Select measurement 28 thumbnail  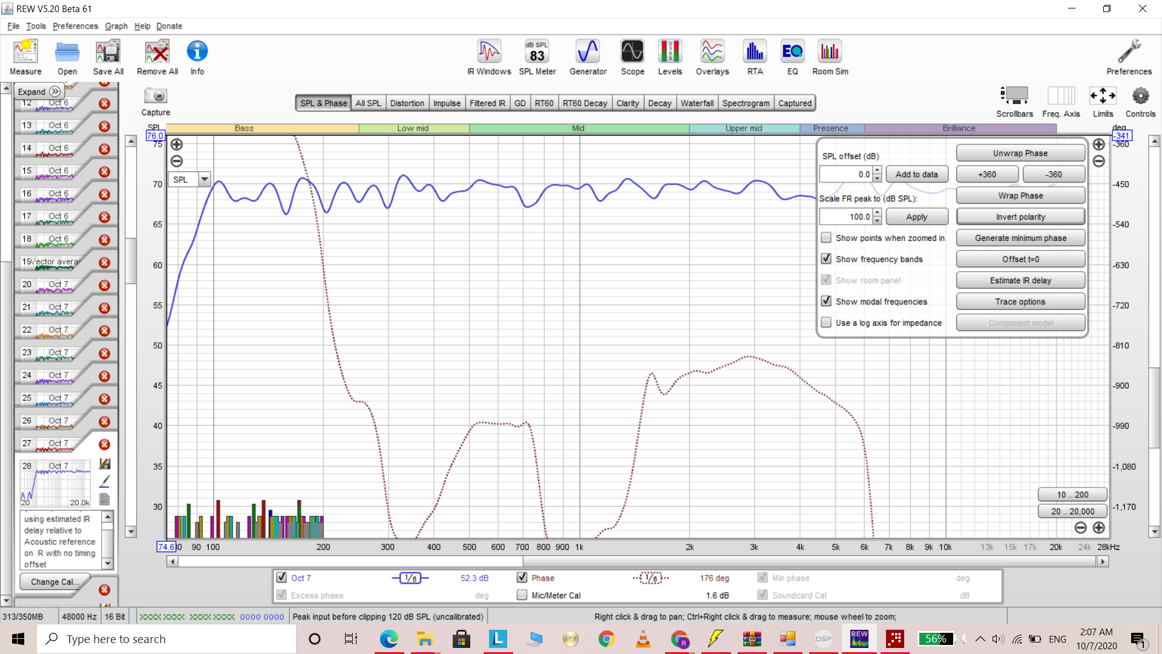56,483
